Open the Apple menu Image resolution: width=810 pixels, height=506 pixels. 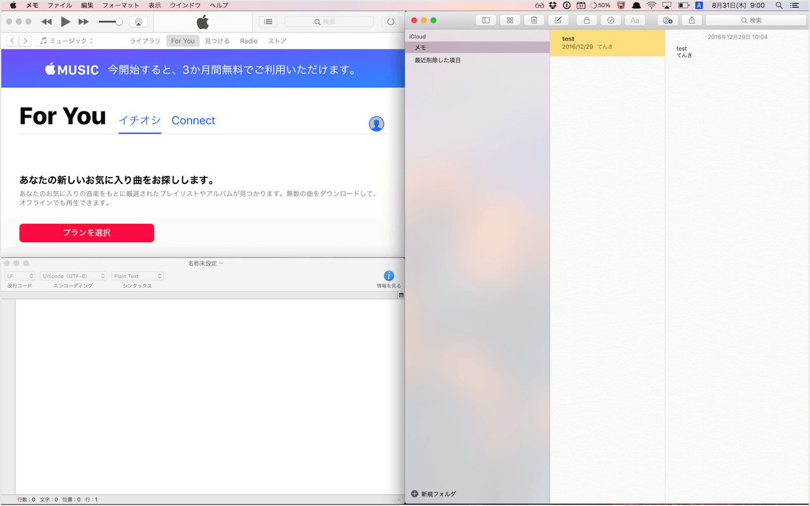pyautogui.click(x=13, y=5)
